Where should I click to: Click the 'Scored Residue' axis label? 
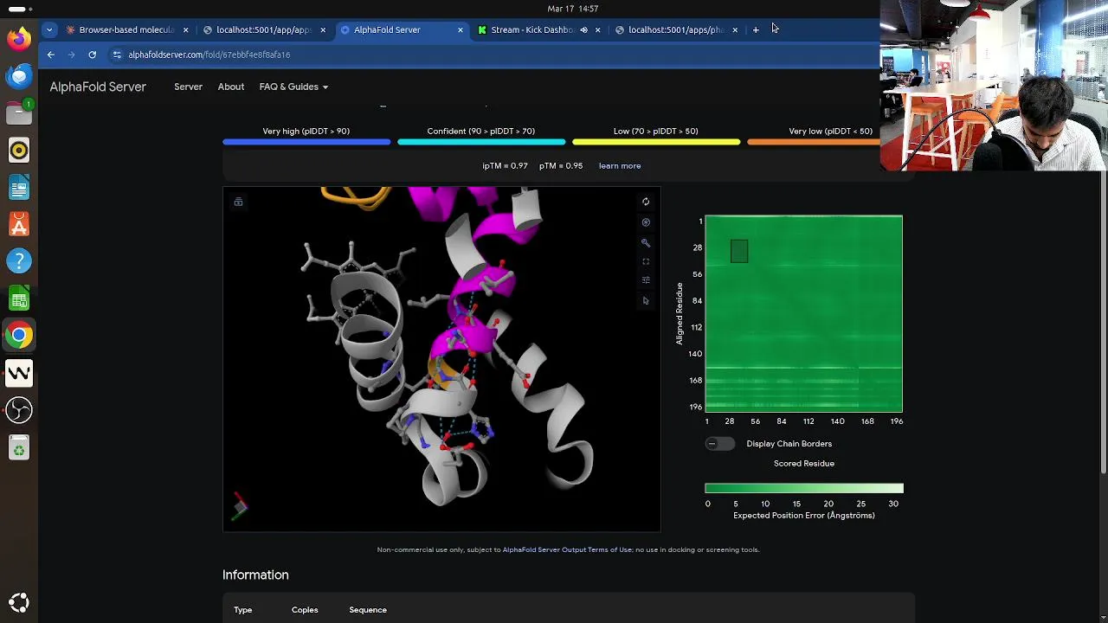tap(804, 464)
